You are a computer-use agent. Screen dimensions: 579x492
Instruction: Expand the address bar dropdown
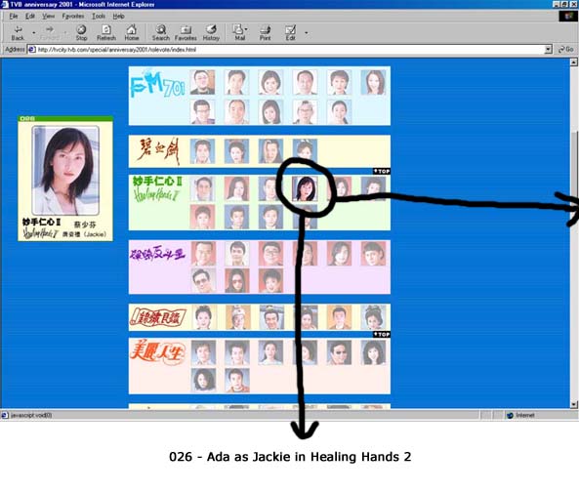coord(549,49)
